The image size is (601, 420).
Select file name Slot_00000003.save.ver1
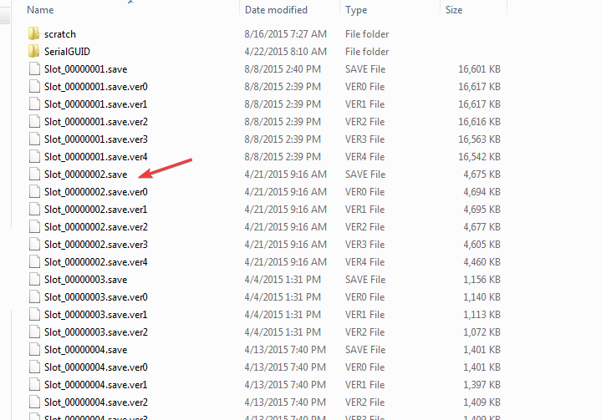pyautogui.click(x=96, y=315)
